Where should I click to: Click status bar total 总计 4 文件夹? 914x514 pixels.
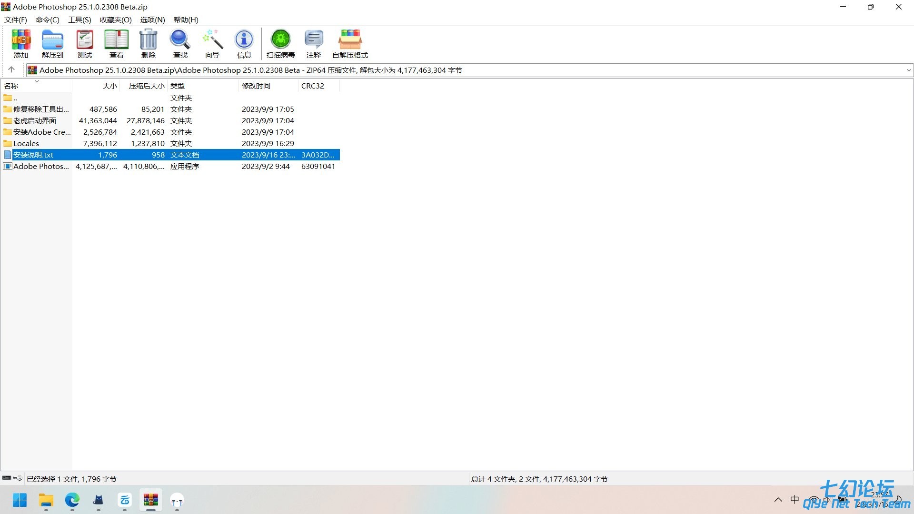pyautogui.click(x=494, y=479)
